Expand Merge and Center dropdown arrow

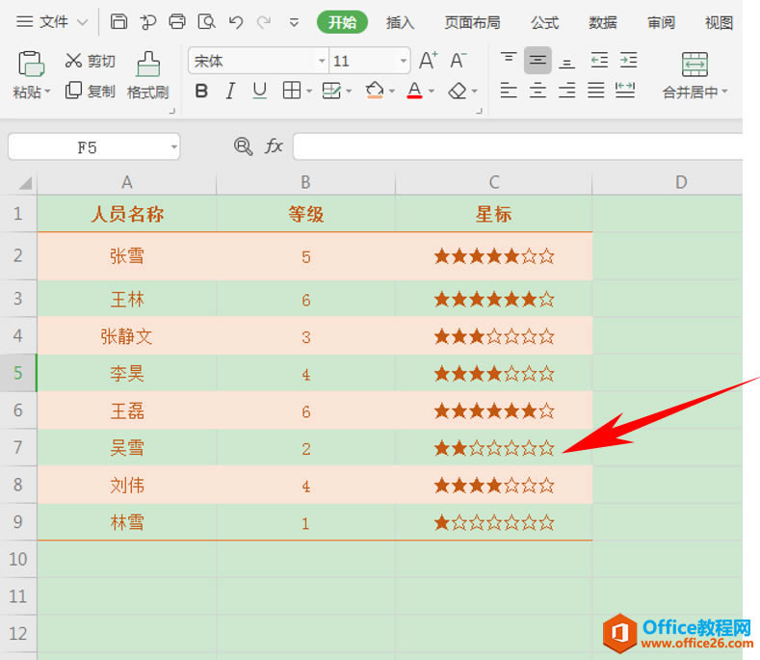pyautogui.click(x=724, y=92)
